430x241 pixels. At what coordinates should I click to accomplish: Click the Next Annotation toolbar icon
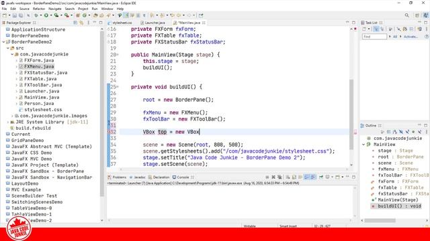coord(152,15)
